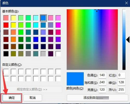Select the pure yellow basic color swatch

(13, 25)
